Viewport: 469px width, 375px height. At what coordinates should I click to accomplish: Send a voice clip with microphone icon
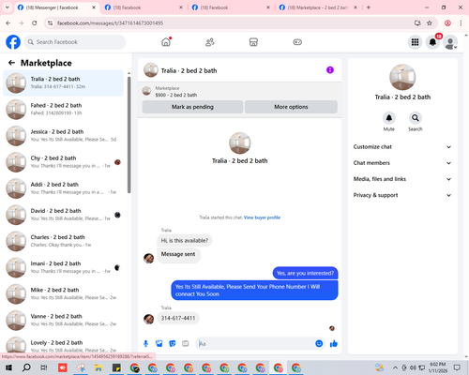[x=145, y=344]
